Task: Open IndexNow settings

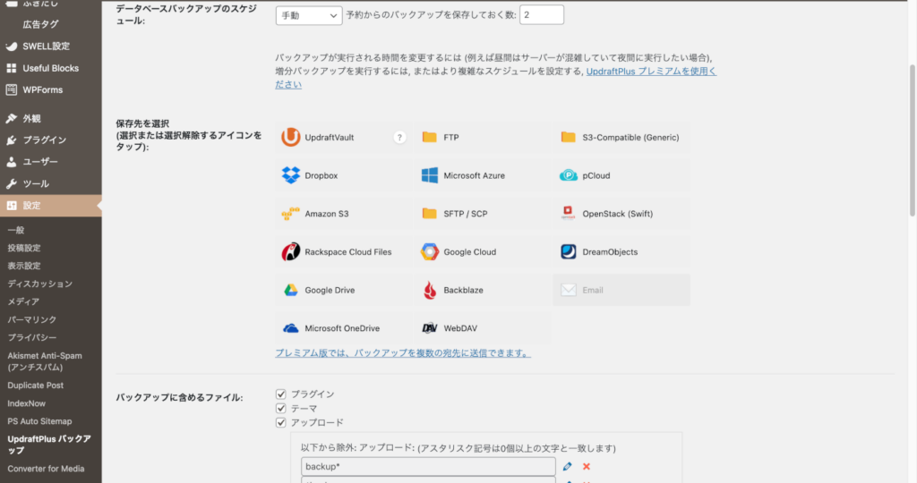Action: tap(26, 403)
